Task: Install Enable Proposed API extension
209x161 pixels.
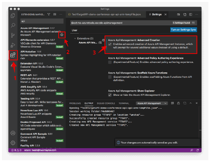Action: point(59,129)
